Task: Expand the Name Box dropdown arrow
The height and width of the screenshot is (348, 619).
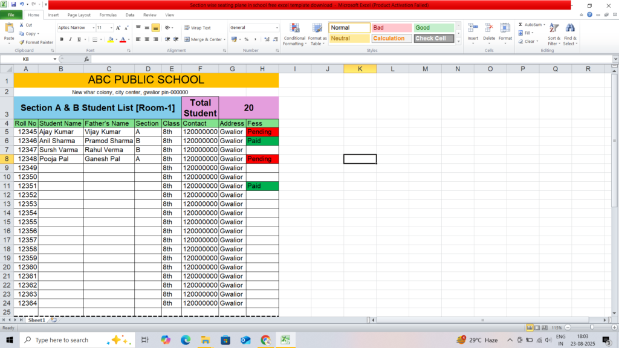Action: coord(54,59)
